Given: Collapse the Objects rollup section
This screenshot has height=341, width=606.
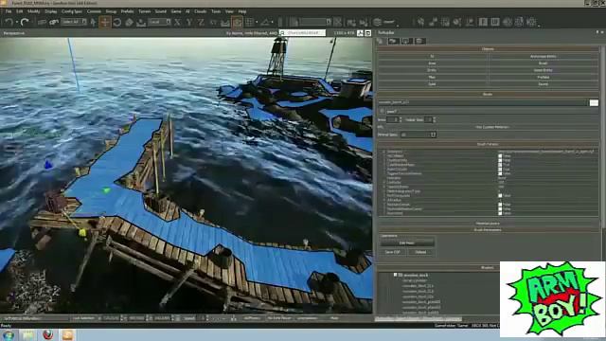Looking at the screenshot, I should pos(488,49).
